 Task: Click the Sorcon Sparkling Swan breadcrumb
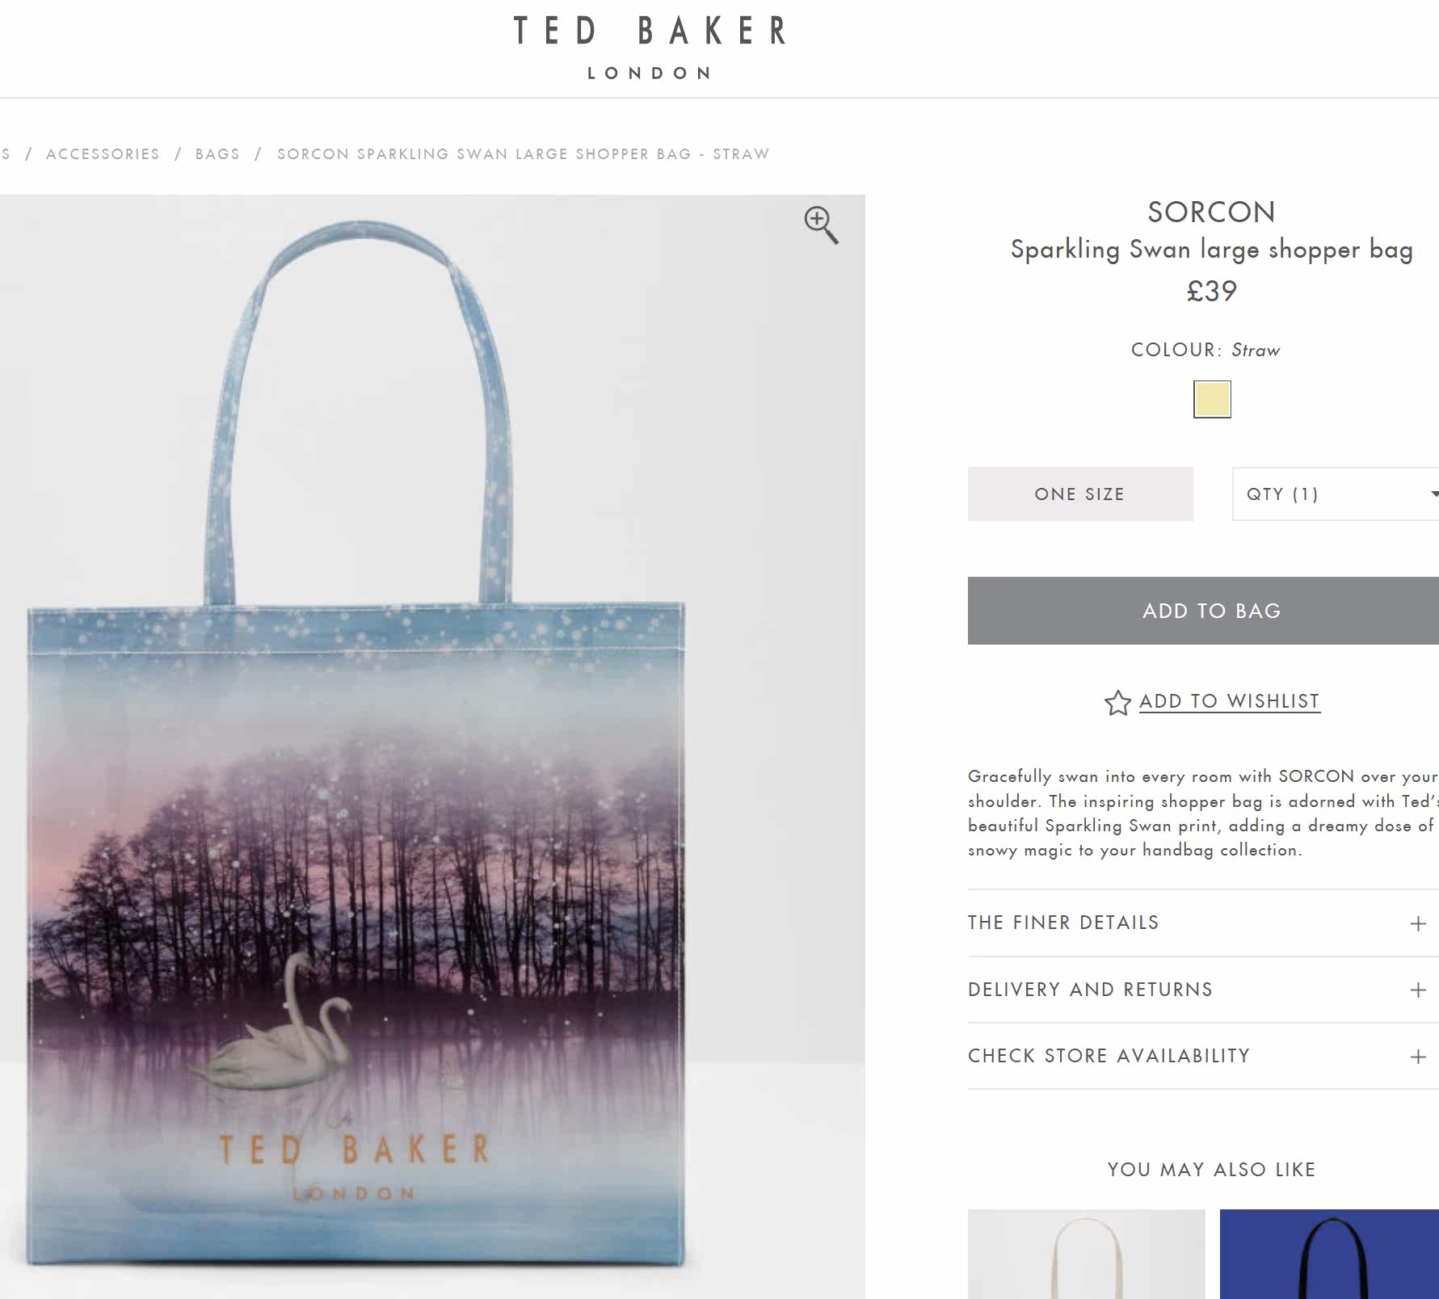[x=523, y=154]
